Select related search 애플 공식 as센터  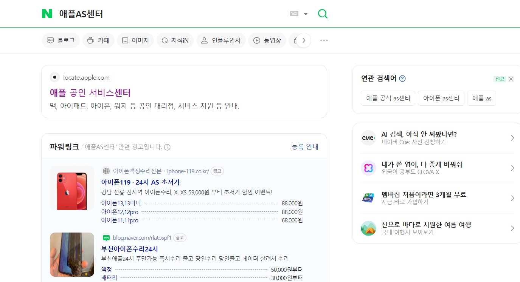(388, 98)
